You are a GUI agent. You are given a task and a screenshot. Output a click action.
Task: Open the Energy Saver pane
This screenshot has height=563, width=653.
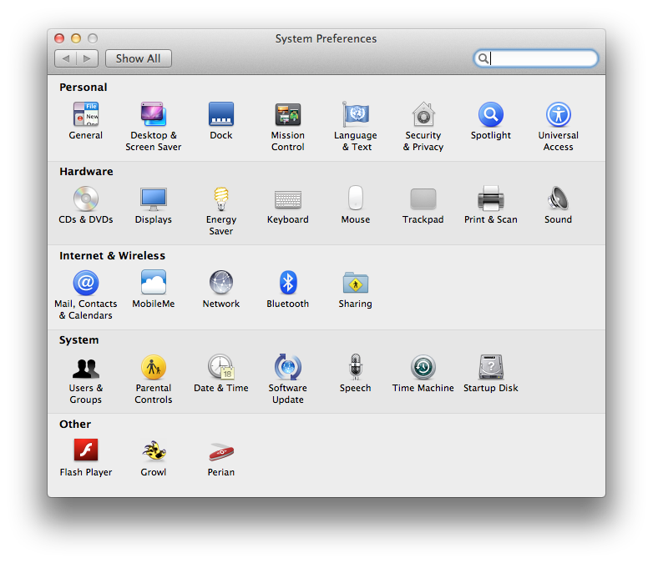pyautogui.click(x=221, y=199)
